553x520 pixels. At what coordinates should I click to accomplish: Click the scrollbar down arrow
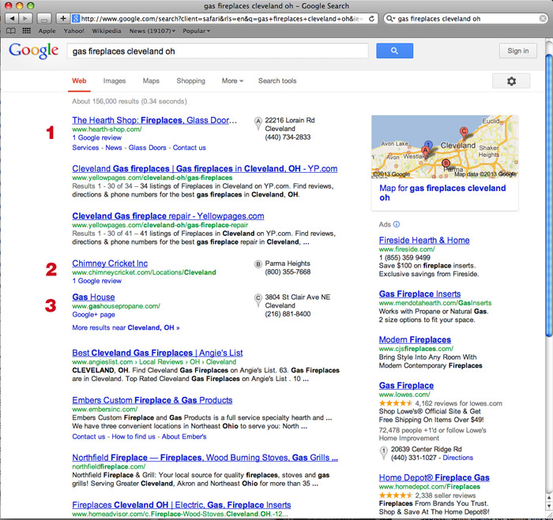(549, 507)
